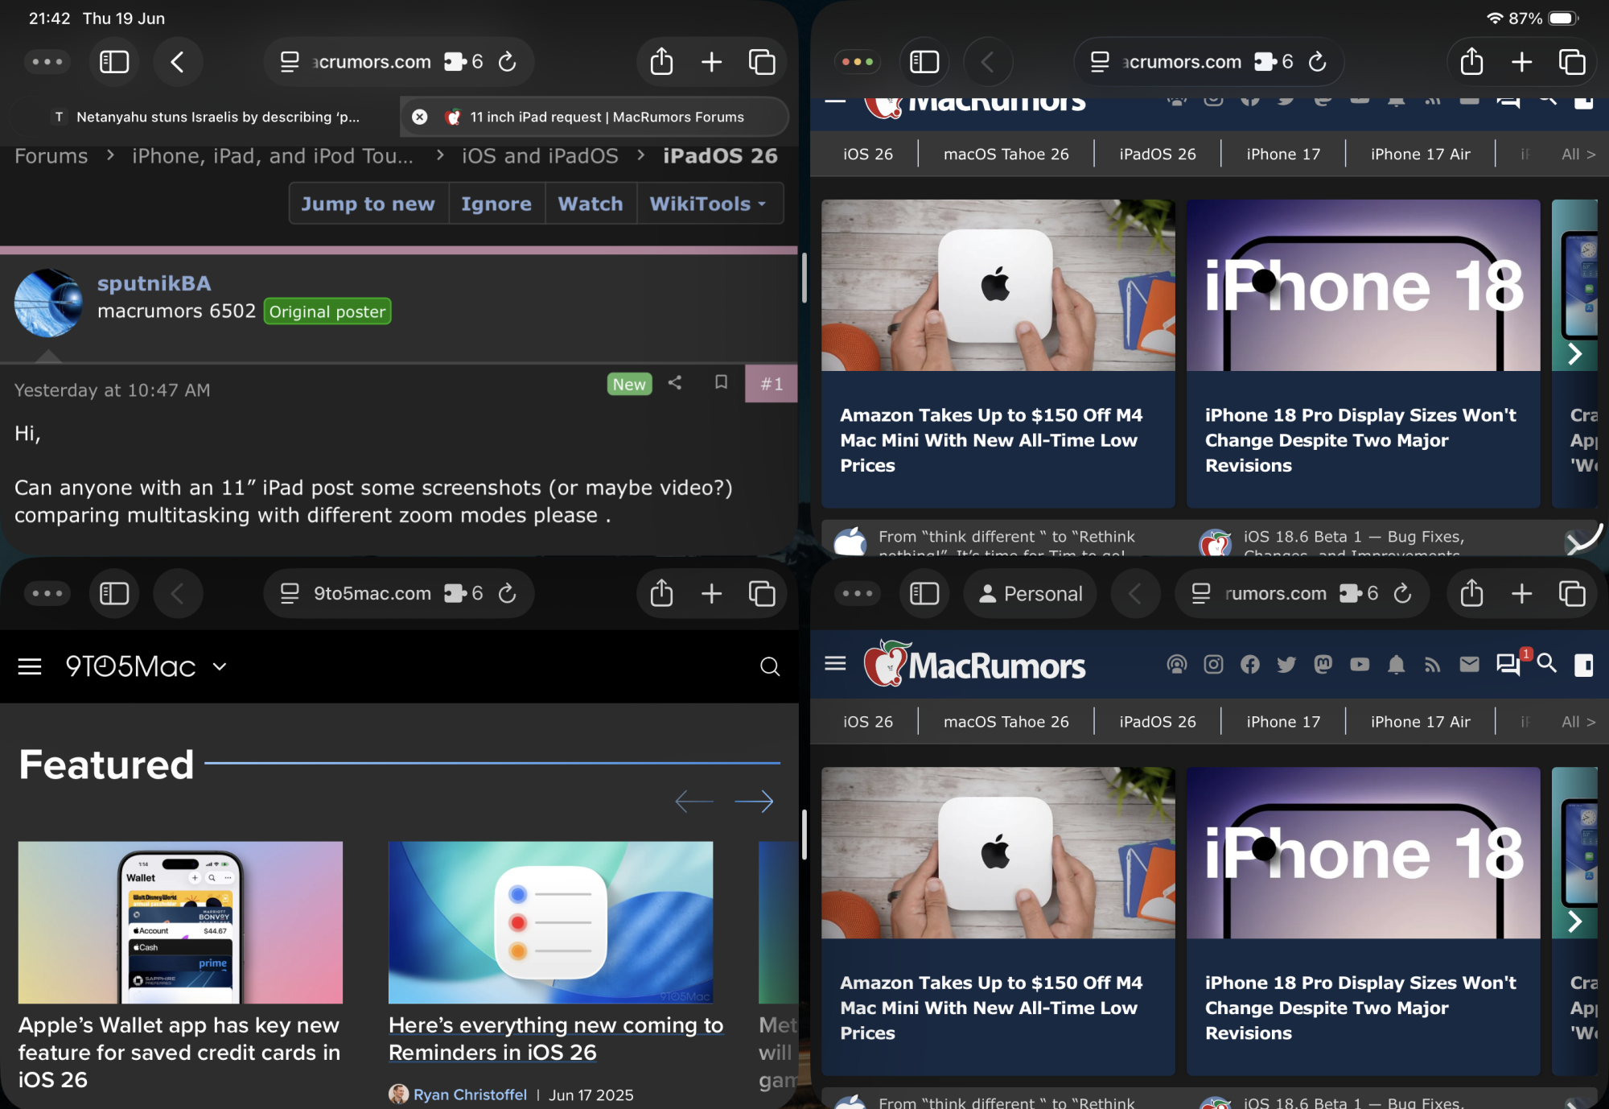Share page from top-left Safari window
The height and width of the screenshot is (1109, 1609).
tap(661, 62)
